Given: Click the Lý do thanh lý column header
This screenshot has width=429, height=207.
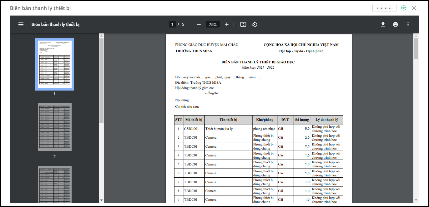Looking at the screenshot, I should pos(327,120).
